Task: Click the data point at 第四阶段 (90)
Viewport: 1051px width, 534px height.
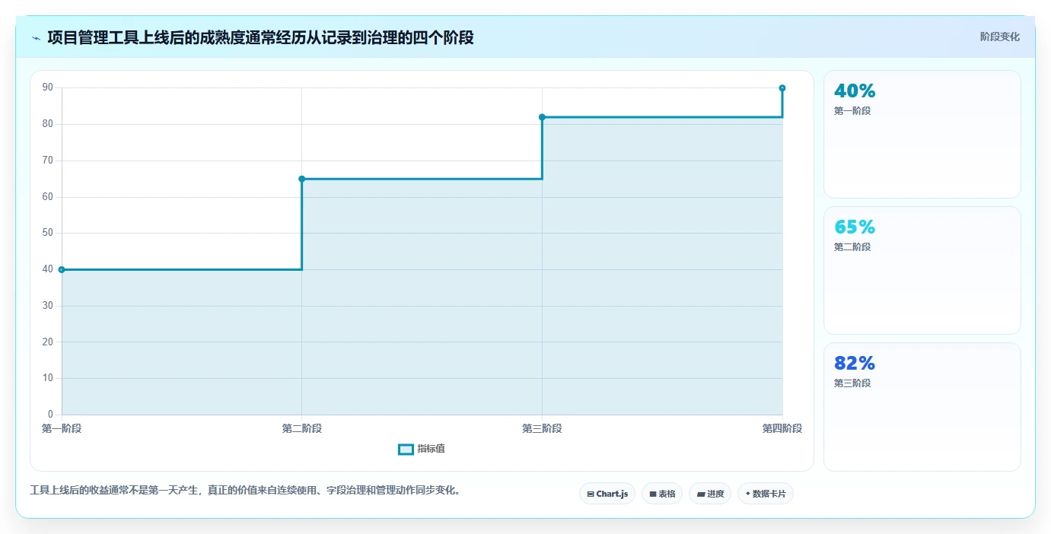Action: coord(782,88)
